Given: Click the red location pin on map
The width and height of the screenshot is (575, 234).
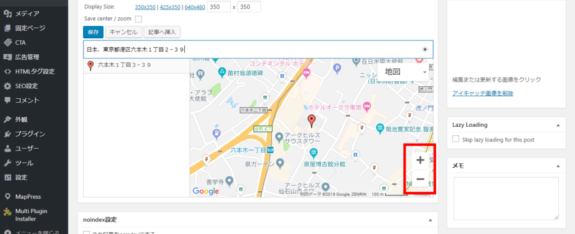Looking at the screenshot, I should coord(312,120).
